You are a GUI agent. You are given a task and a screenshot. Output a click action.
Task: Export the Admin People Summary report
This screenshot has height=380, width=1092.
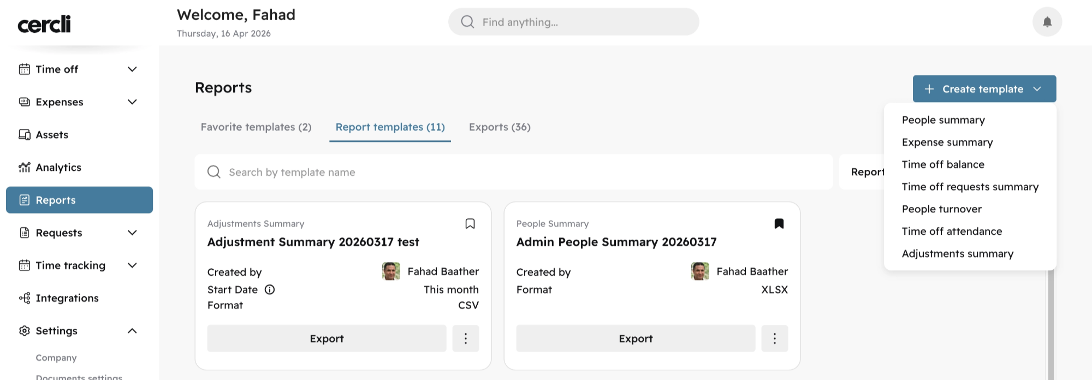pos(636,339)
